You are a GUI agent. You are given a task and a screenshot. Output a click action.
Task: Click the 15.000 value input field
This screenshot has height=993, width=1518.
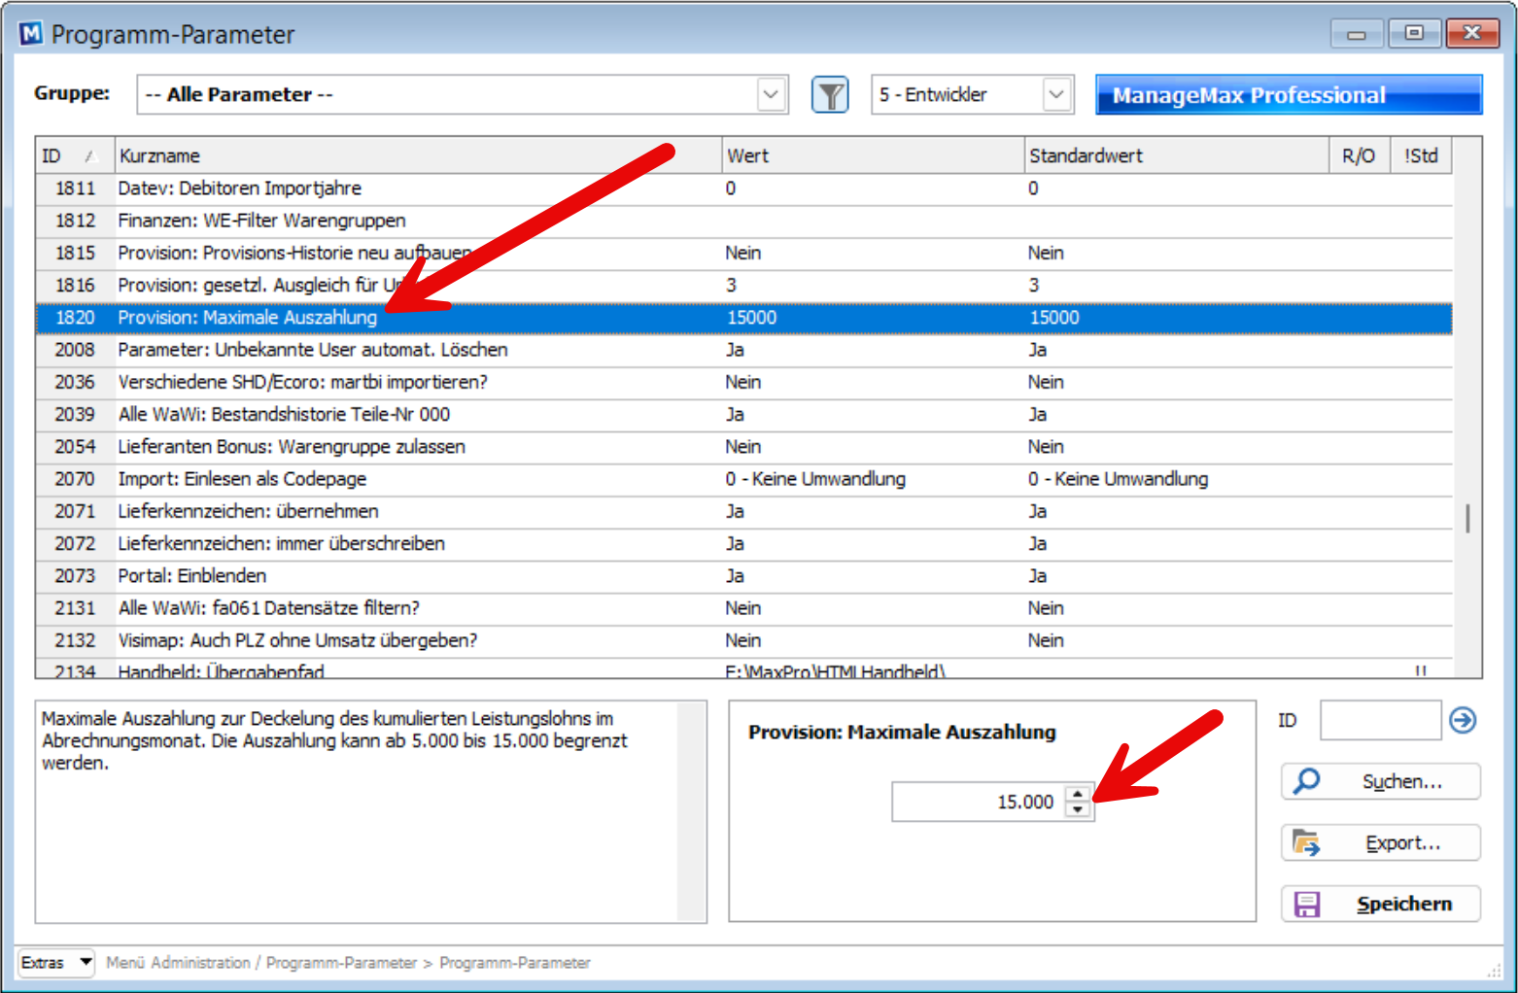pyautogui.click(x=978, y=803)
